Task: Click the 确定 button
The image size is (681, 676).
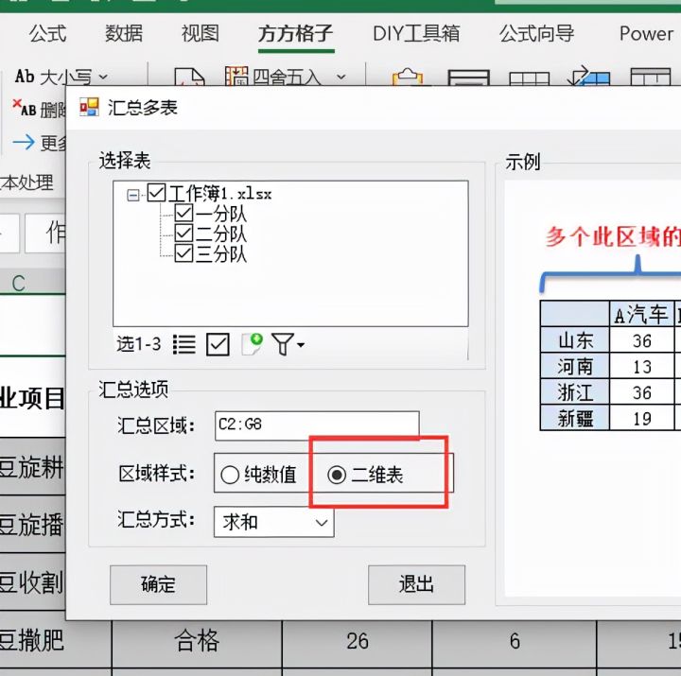Action: 159,585
